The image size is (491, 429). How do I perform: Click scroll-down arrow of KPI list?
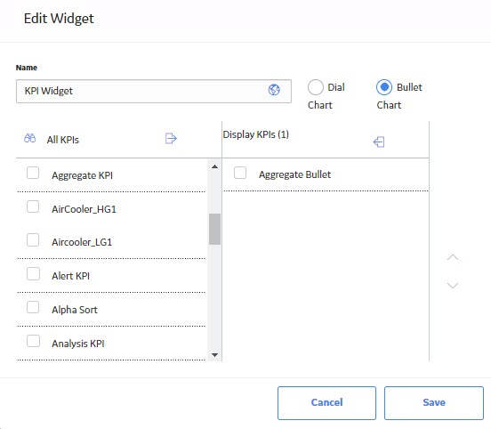215,355
